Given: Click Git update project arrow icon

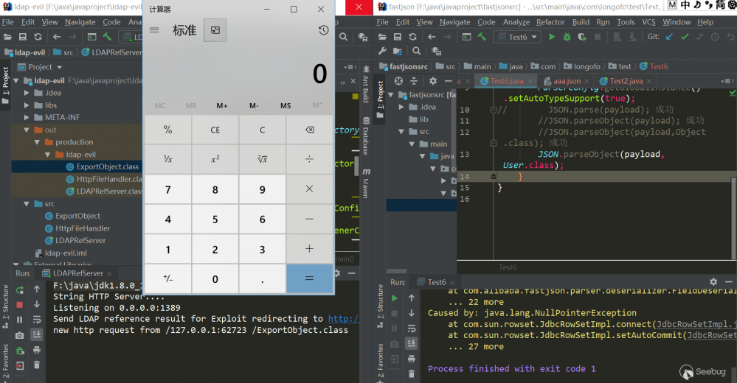Looking at the screenshot, I should (x=668, y=37).
